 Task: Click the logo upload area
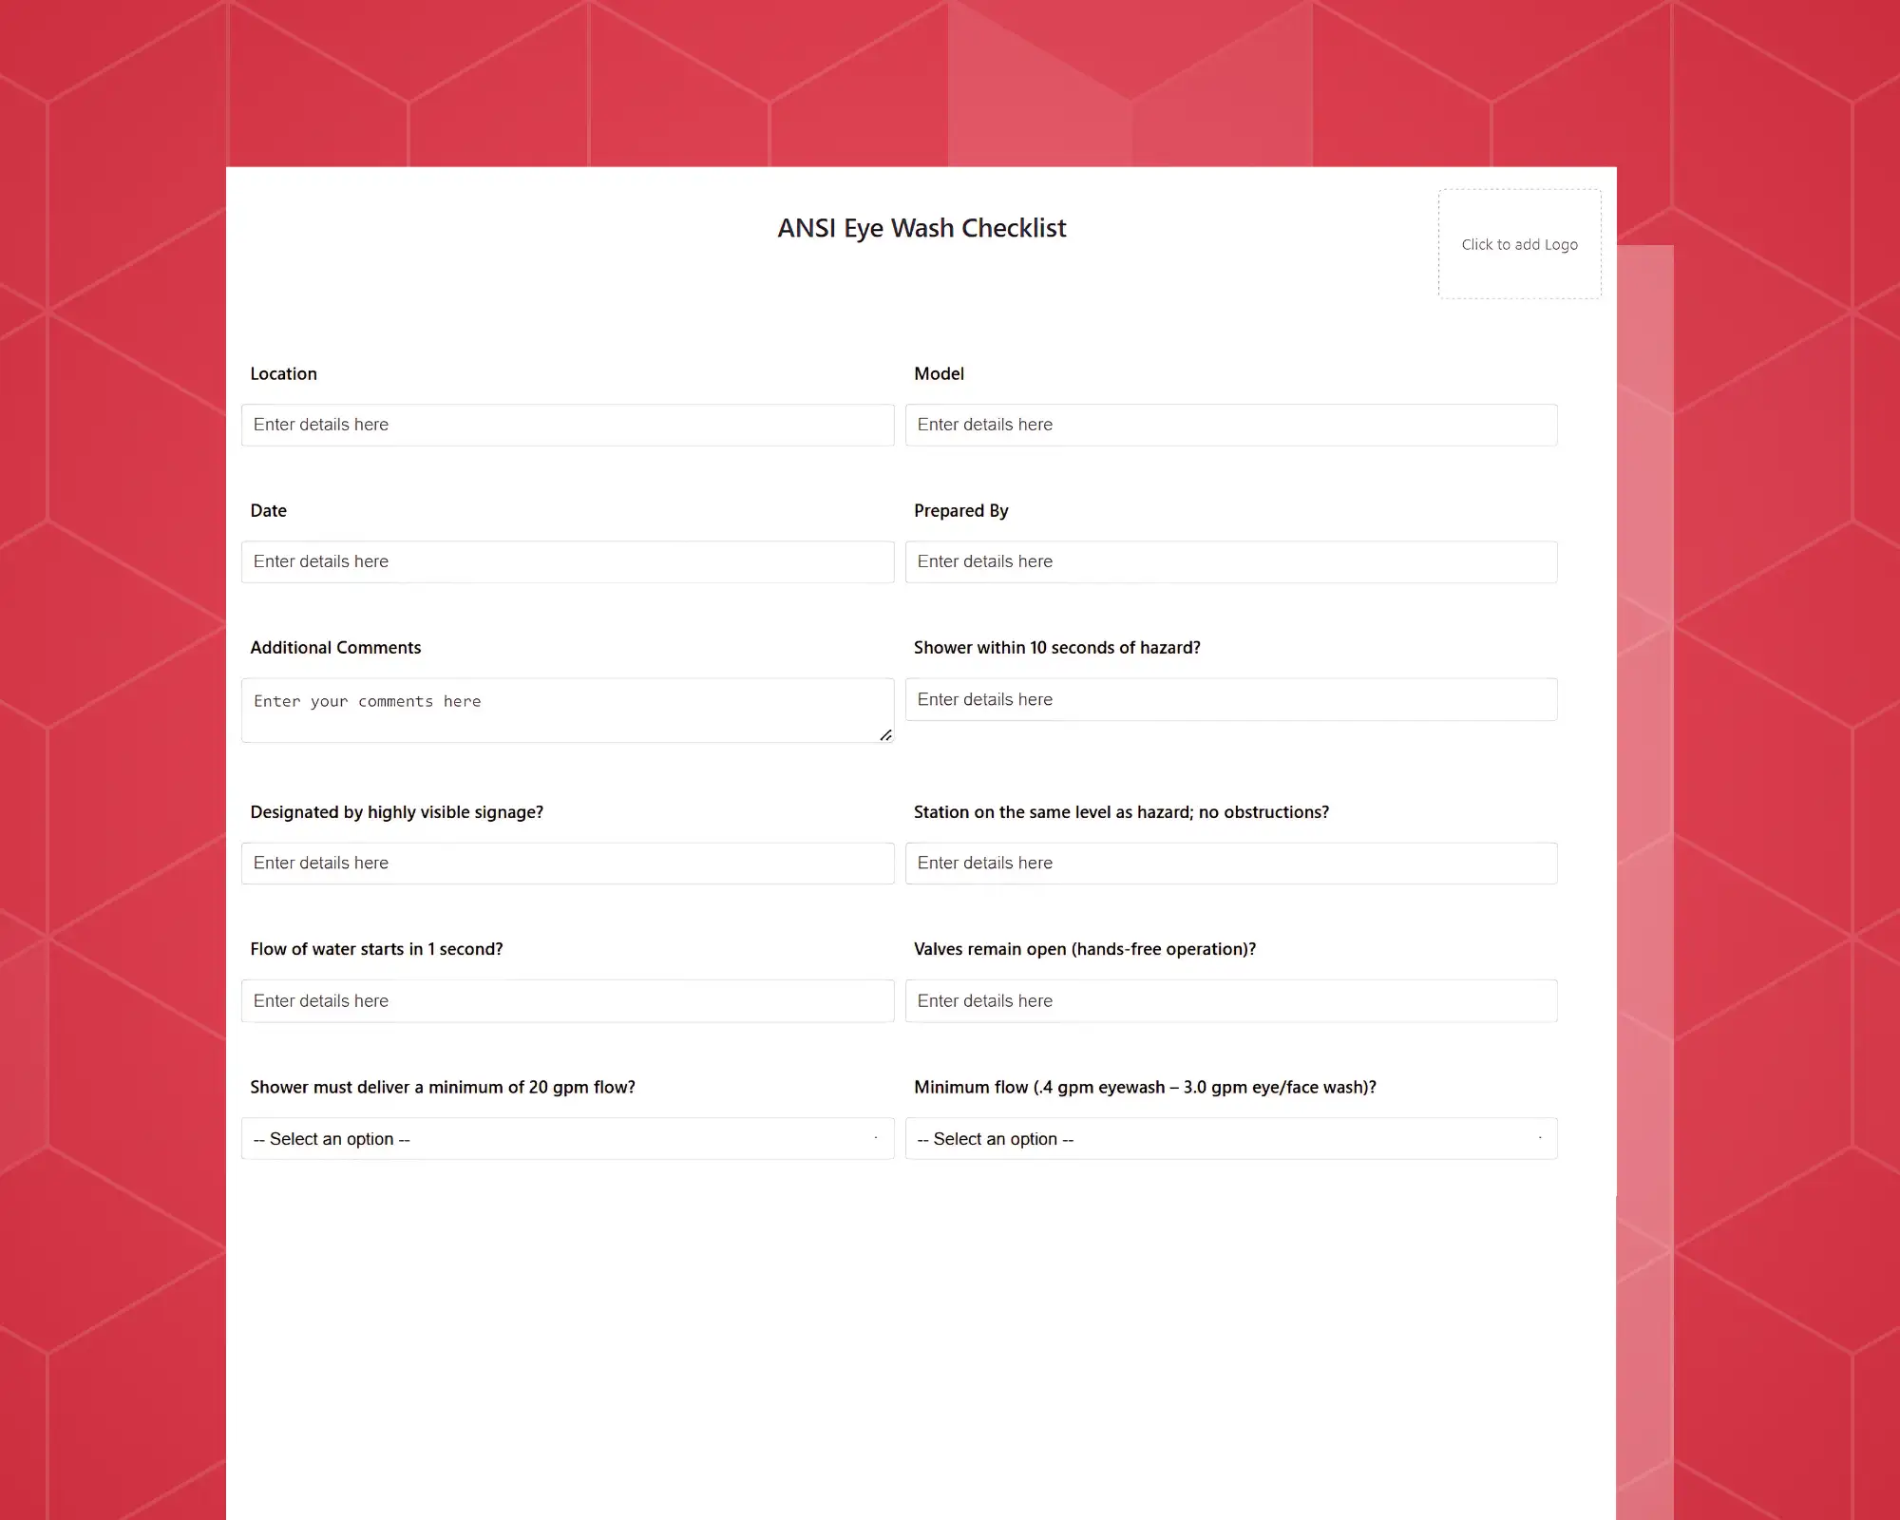1518,243
